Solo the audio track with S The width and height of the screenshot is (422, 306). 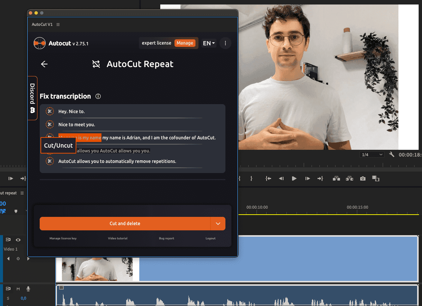click(x=8, y=298)
